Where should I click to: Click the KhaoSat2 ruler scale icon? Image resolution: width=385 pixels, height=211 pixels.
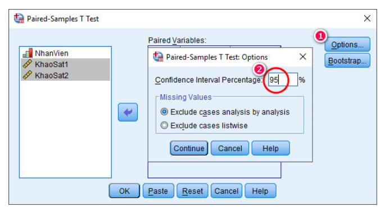(28, 75)
